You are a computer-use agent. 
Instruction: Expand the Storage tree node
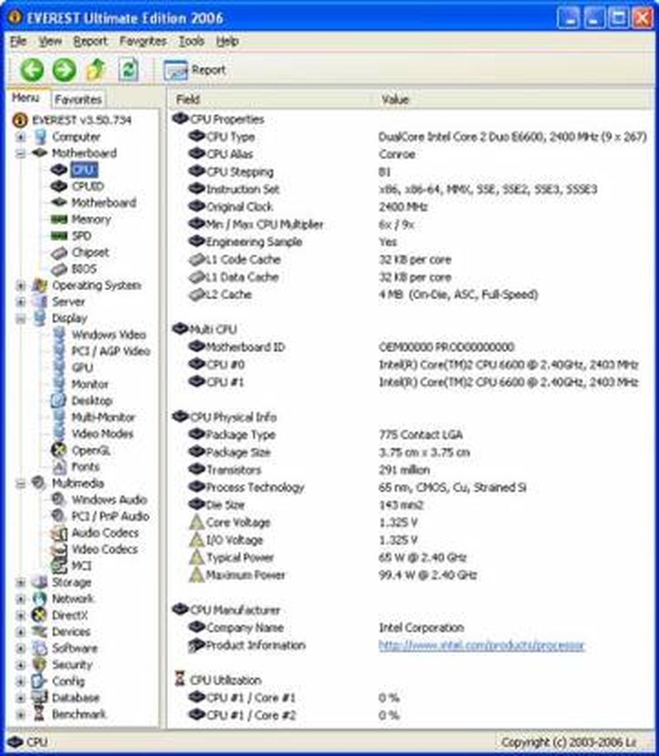click(x=20, y=583)
